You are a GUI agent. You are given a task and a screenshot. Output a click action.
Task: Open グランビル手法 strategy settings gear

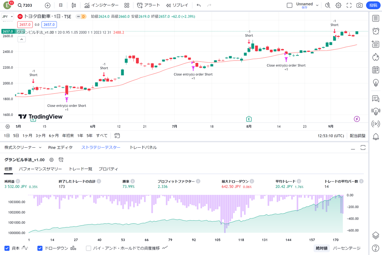coord(51,160)
